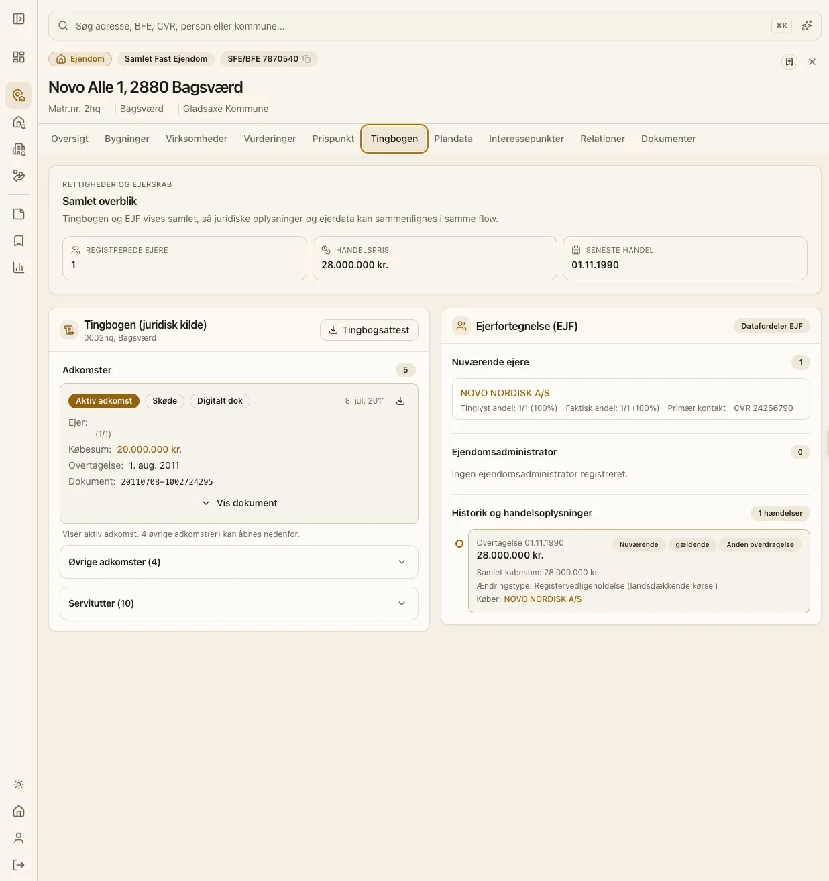Image resolution: width=829 pixels, height=881 pixels.
Task: Switch to the Dokumenter tab
Action: click(x=668, y=139)
